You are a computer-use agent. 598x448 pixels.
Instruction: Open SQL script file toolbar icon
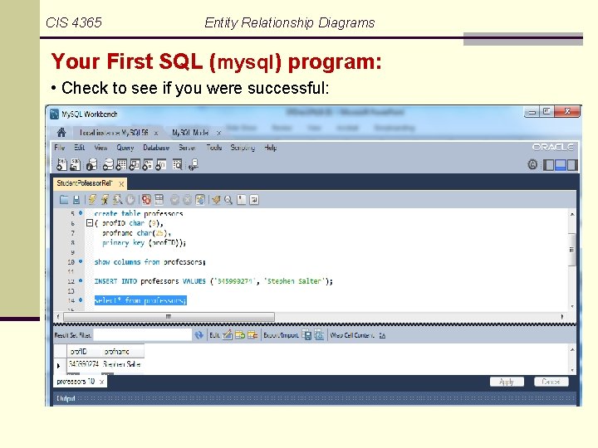coord(75,164)
